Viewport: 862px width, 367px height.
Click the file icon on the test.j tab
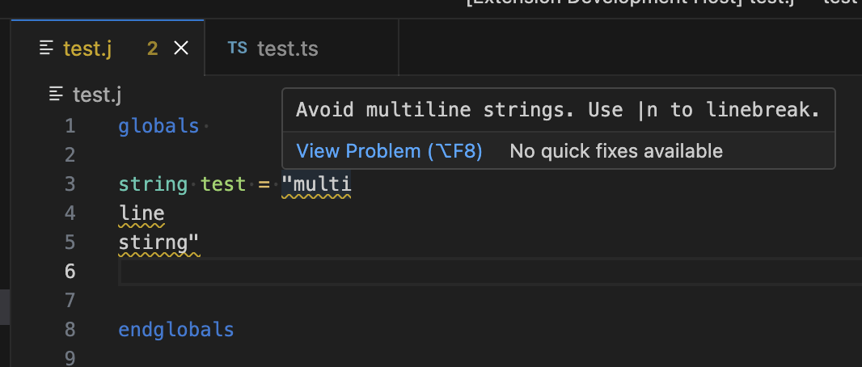coord(47,49)
